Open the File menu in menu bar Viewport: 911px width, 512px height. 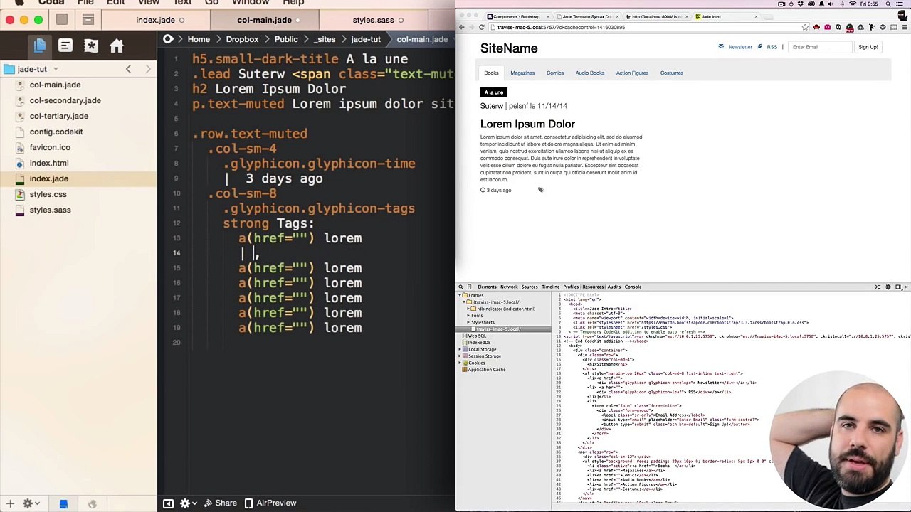click(x=85, y=3)
